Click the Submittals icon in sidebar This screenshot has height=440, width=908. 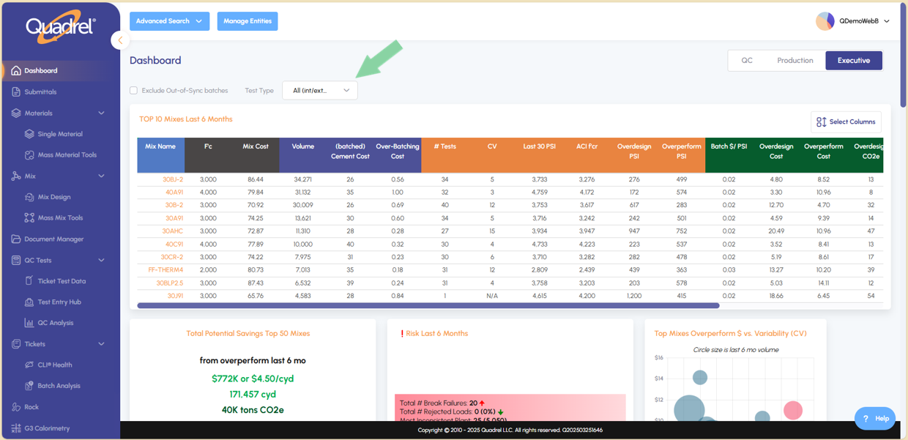pos(16,92)
